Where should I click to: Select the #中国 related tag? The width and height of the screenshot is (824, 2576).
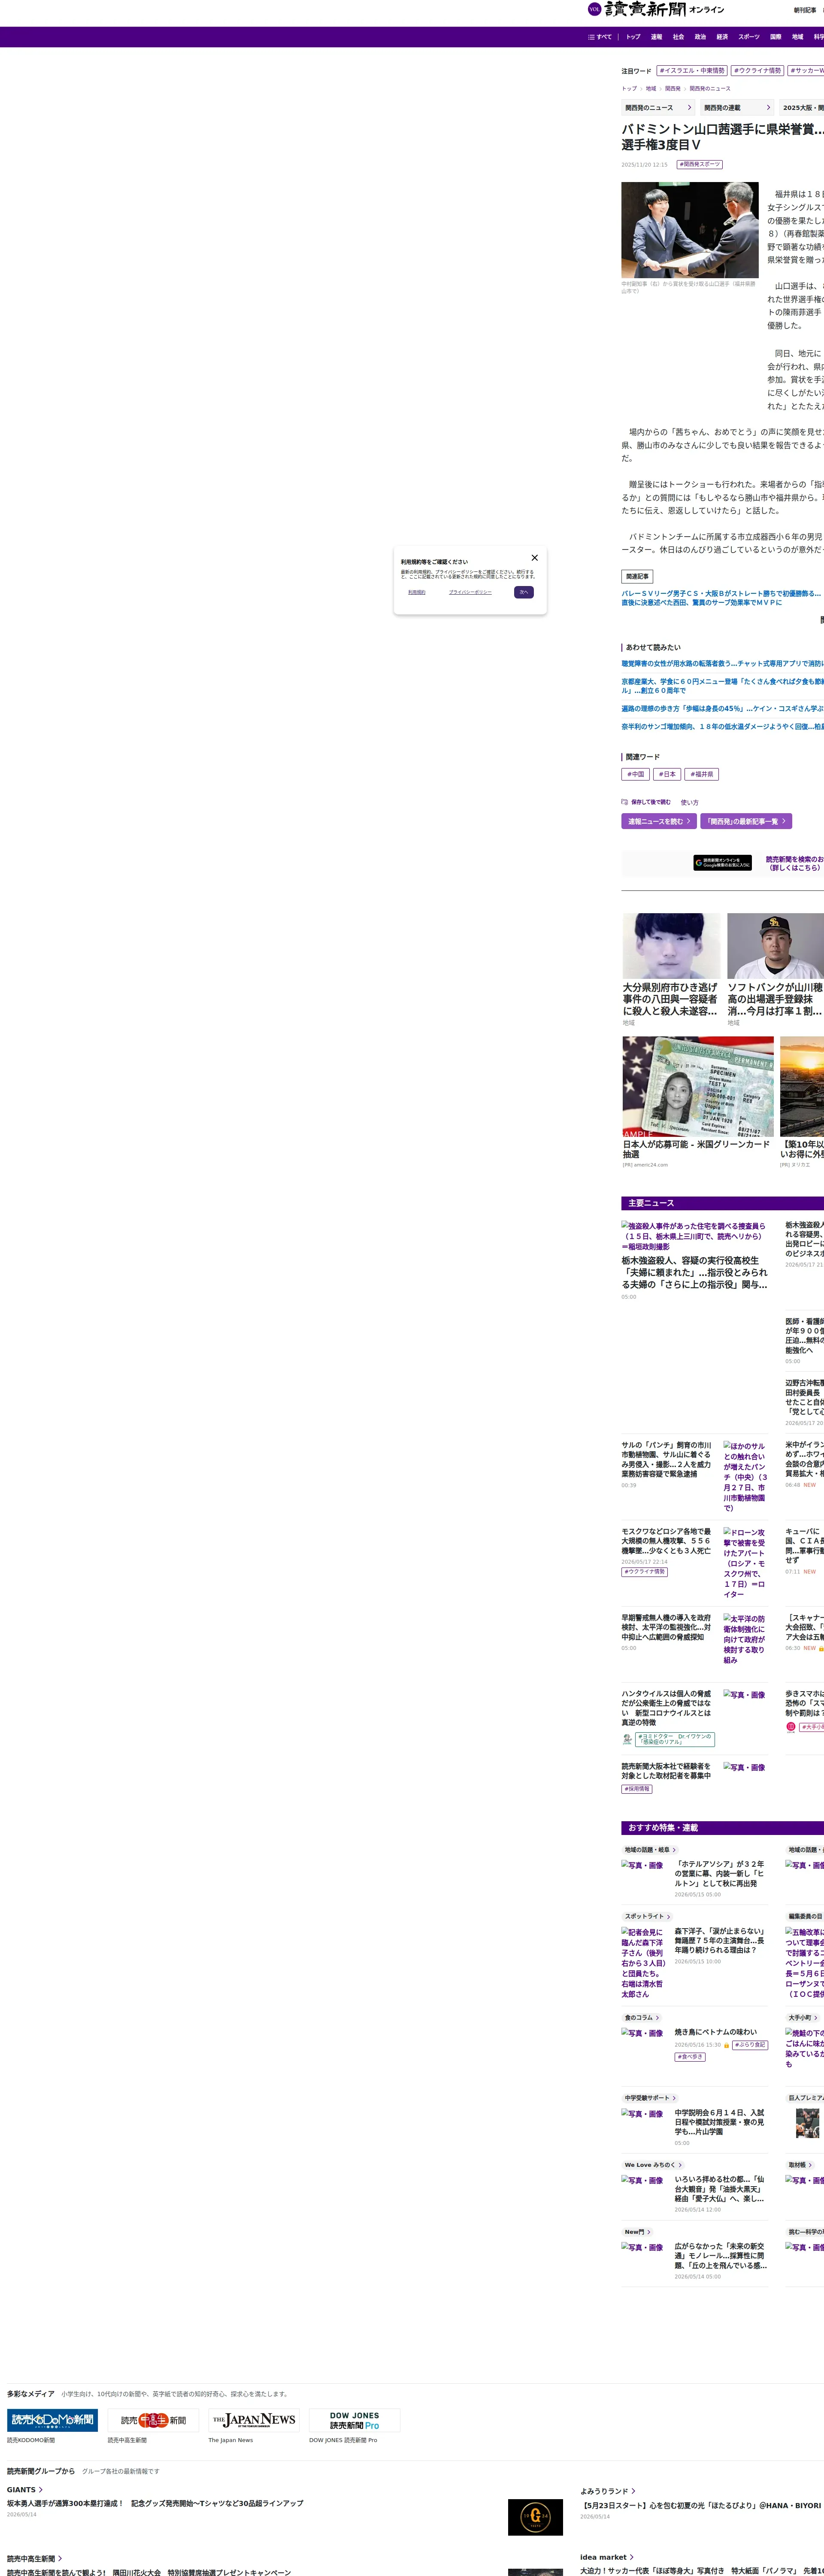pos(636,774)
